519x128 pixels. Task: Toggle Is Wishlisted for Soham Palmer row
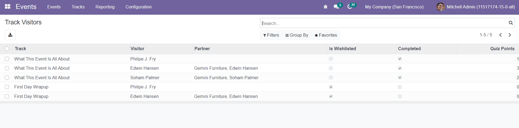[331, 78]
